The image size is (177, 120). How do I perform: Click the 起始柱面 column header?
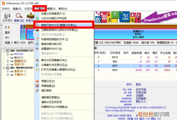click(x=137, y=53)
